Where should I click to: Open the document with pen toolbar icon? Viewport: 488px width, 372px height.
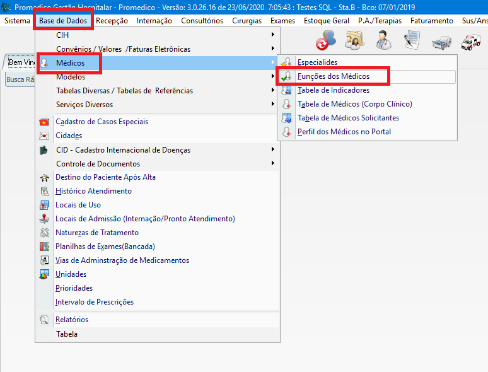(x=412, y=40)
